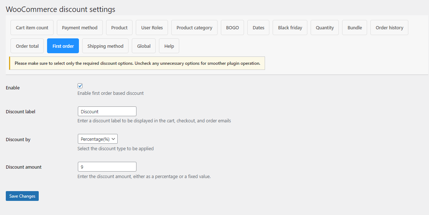Switch to Order history tab
The height and width of the screenshot is (215, 429).
tap(389, 27)
